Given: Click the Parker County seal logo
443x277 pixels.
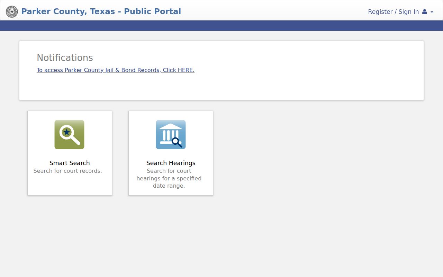Looking at the screenshot, I should tap(12, 12).
